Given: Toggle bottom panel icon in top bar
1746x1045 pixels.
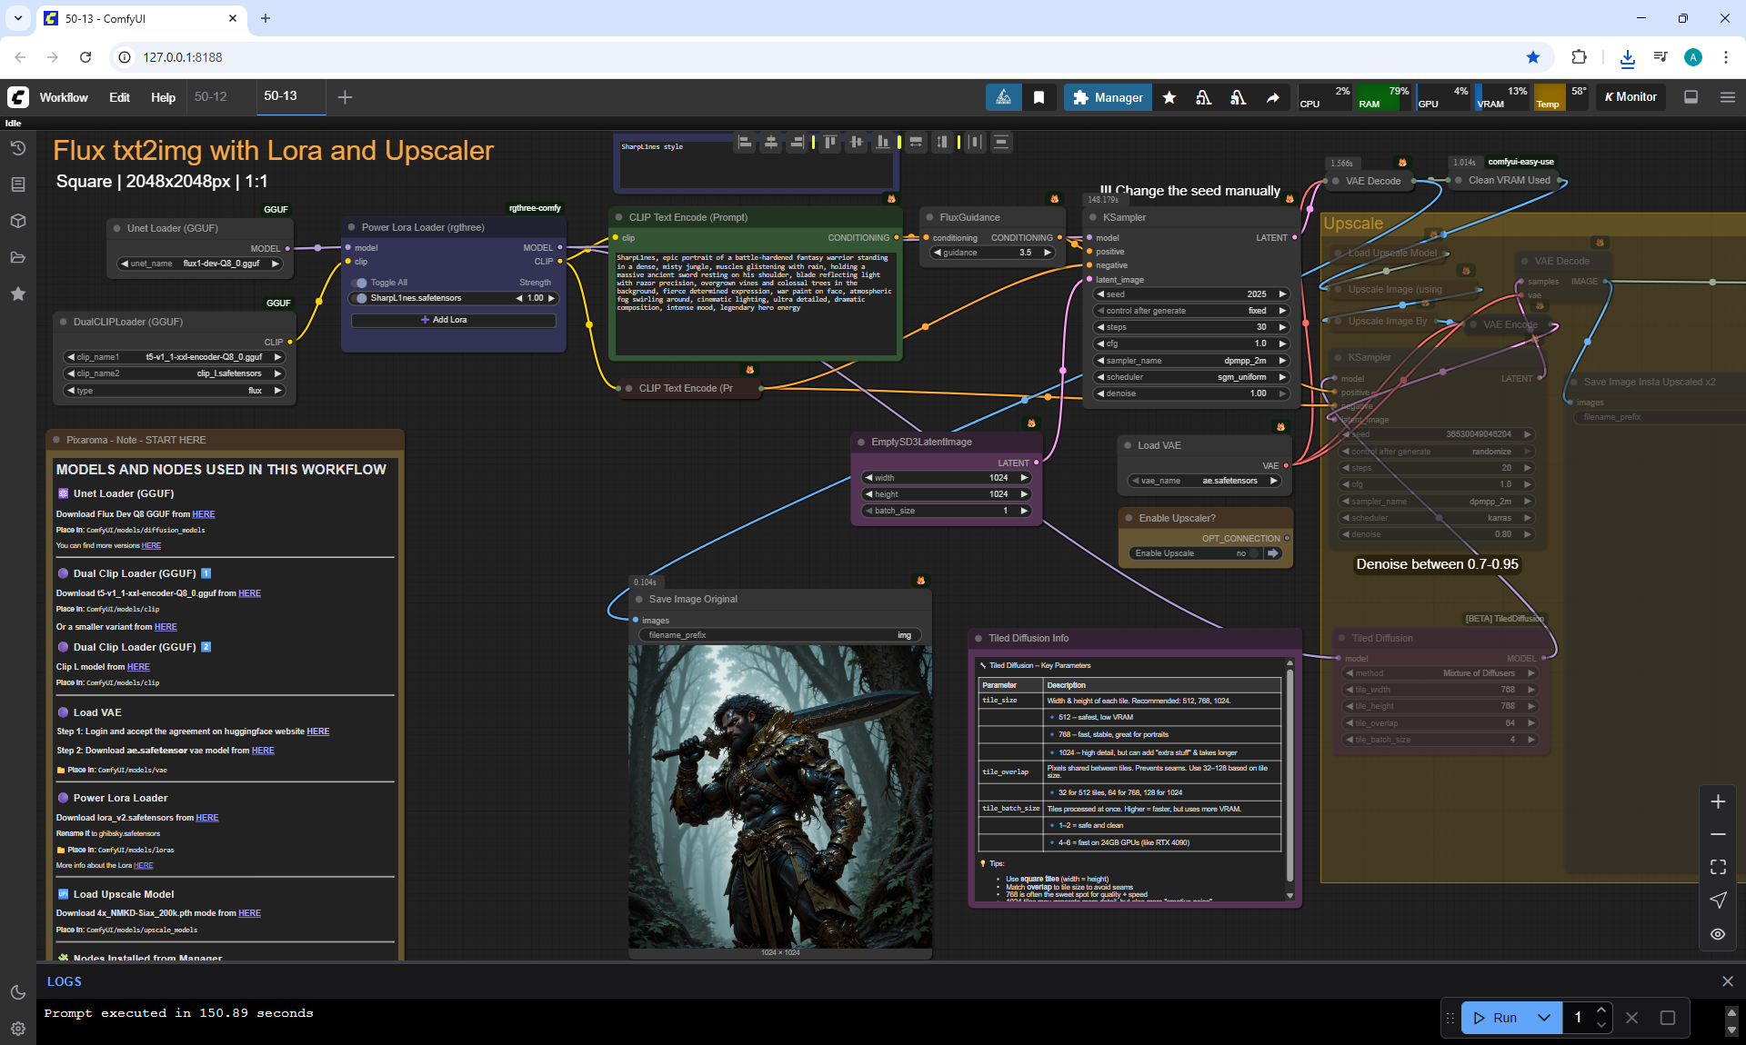Looking at the screenshot, I should (1691, 97).
